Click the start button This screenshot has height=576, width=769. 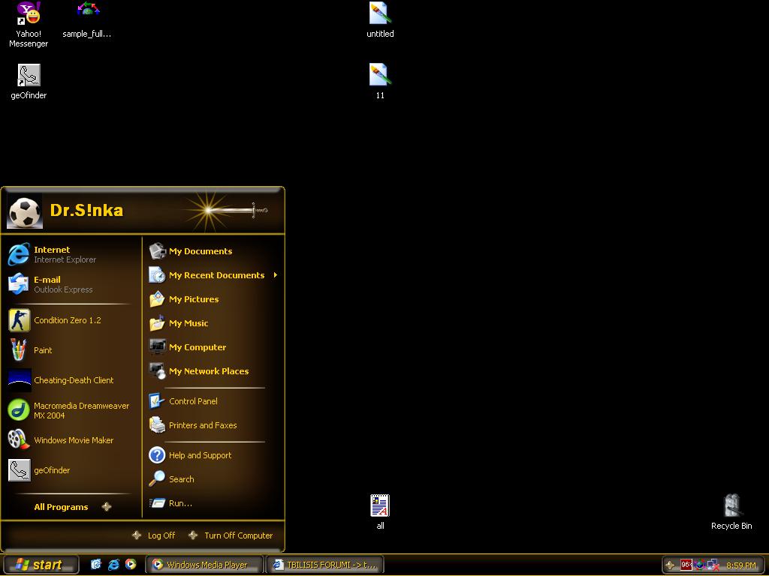[x=41, y=565]
